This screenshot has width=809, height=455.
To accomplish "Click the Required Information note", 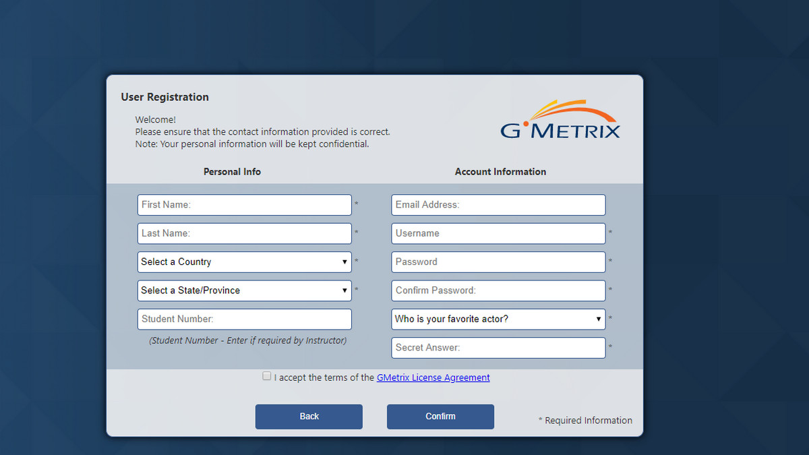I will pyautogui.click(x=585, y=421).
